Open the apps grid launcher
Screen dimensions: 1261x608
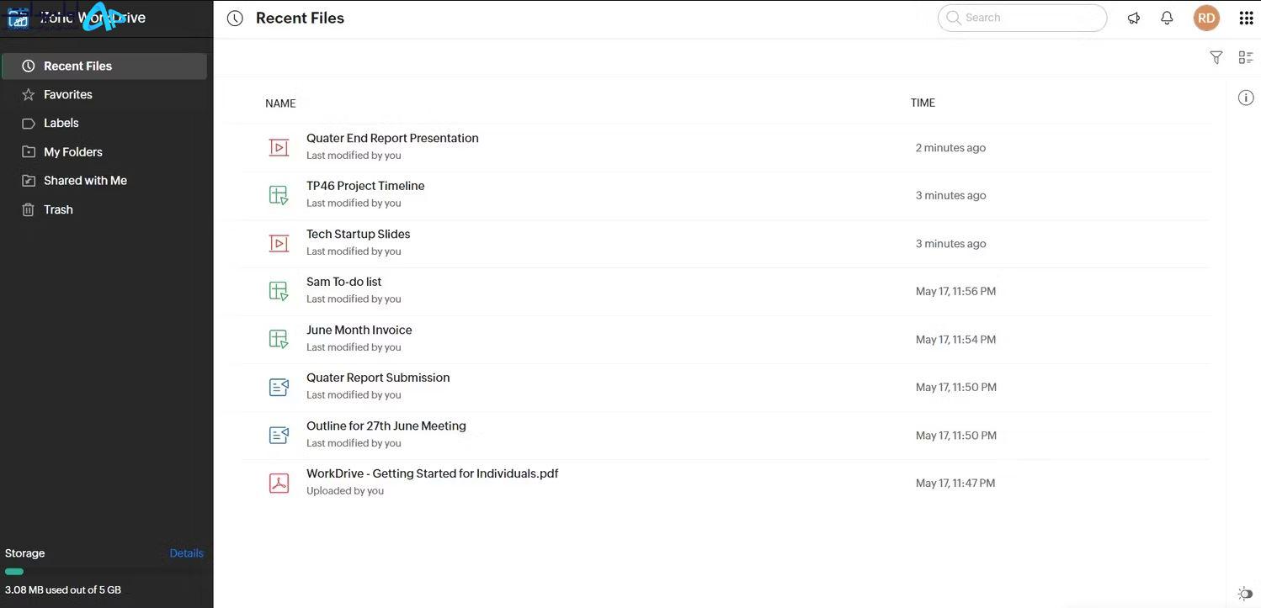pyautogui.click(x=1246, y=18)
